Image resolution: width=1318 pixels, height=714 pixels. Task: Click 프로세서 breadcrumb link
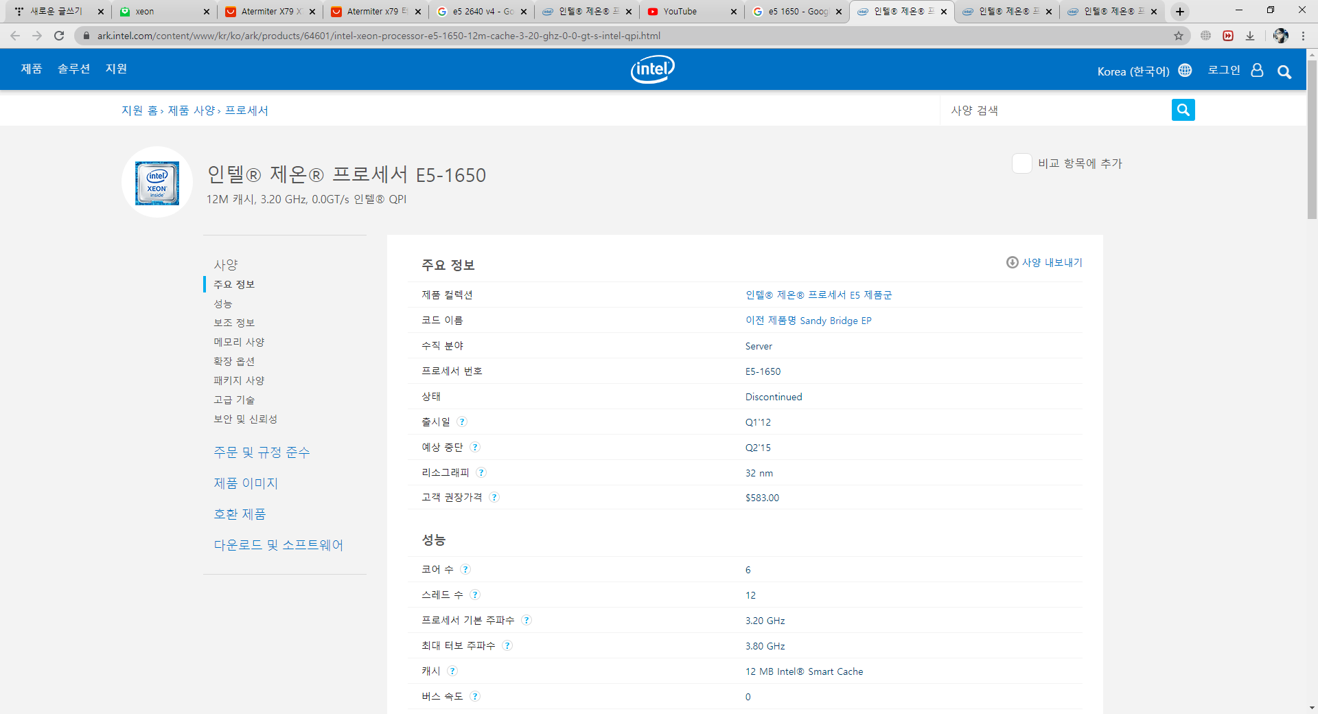246,111
